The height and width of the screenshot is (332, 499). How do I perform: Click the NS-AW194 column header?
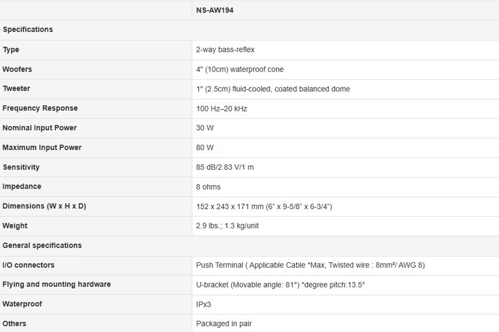(x=215, y=10)
